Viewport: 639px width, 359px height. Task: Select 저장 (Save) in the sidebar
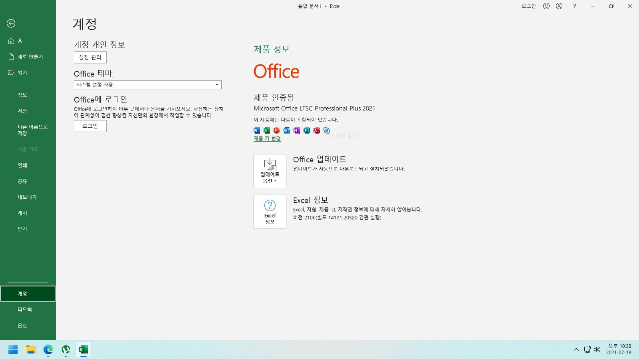pyautogui.click(x=28, y=111)
